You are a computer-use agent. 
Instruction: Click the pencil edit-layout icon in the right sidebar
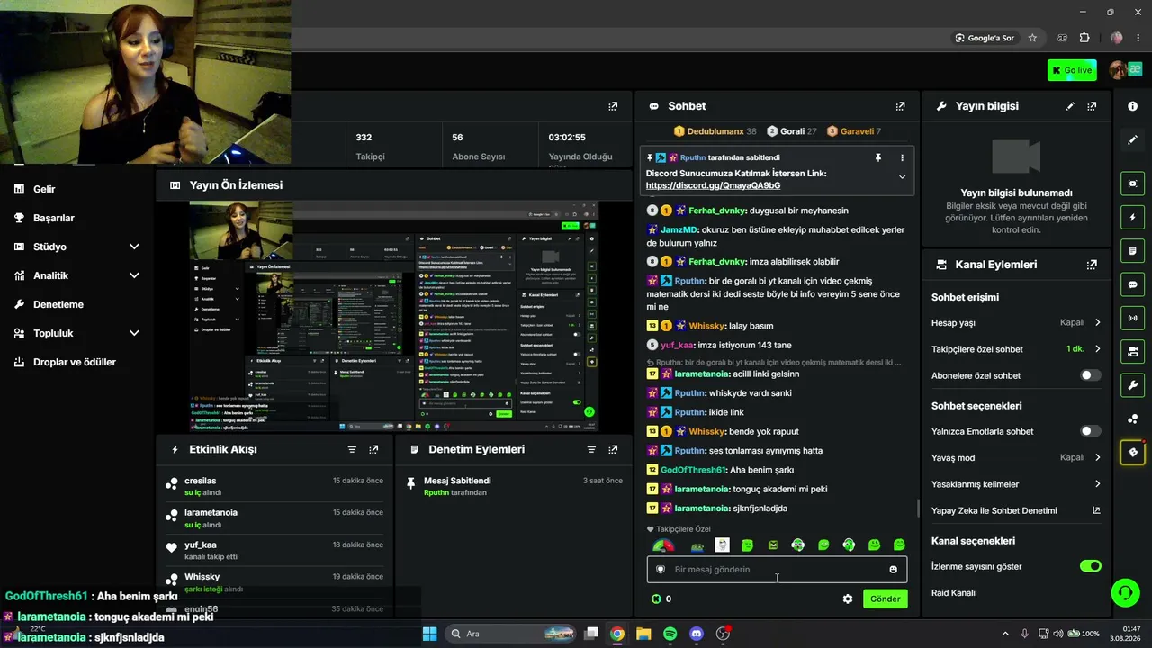[x=1132, y=140]
